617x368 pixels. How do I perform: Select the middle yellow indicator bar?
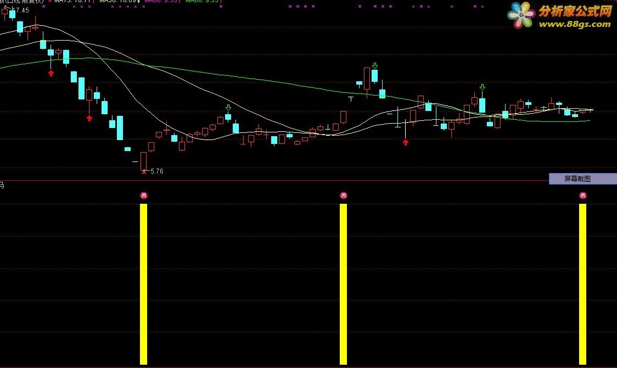click(344, 284)
